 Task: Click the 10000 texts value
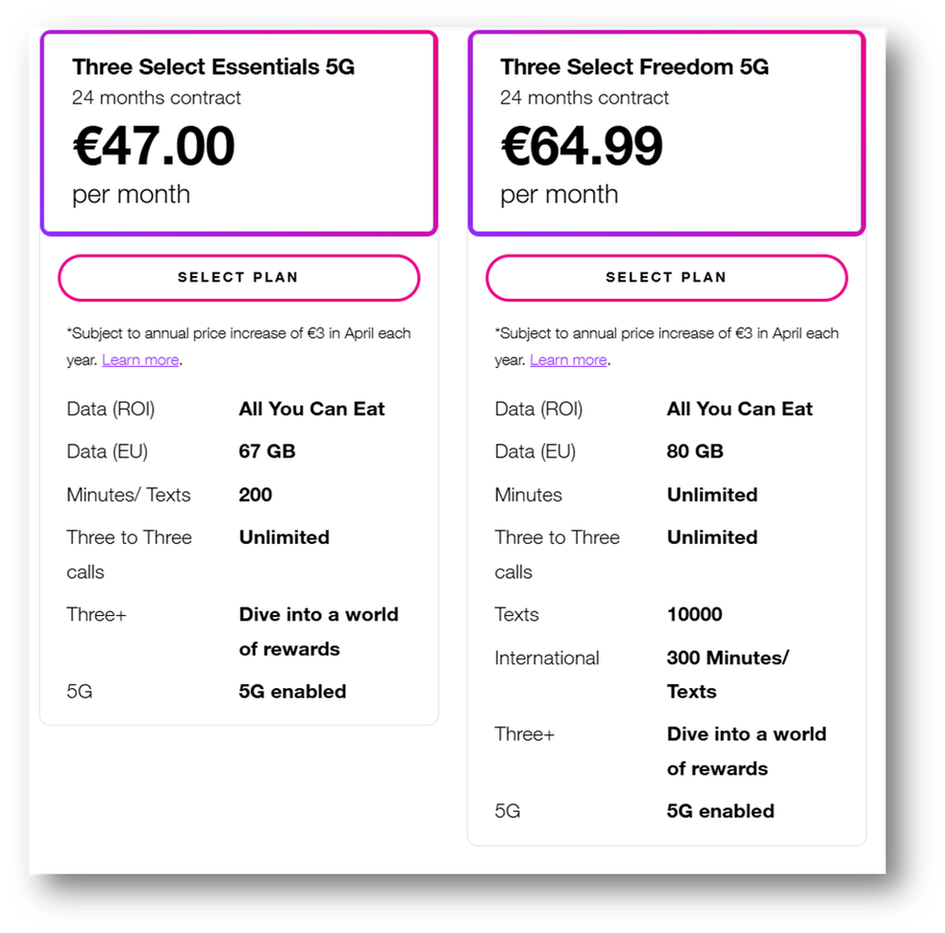point(694,614)
